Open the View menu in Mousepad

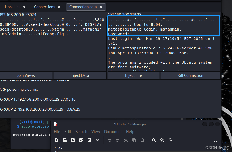[96, 132]
